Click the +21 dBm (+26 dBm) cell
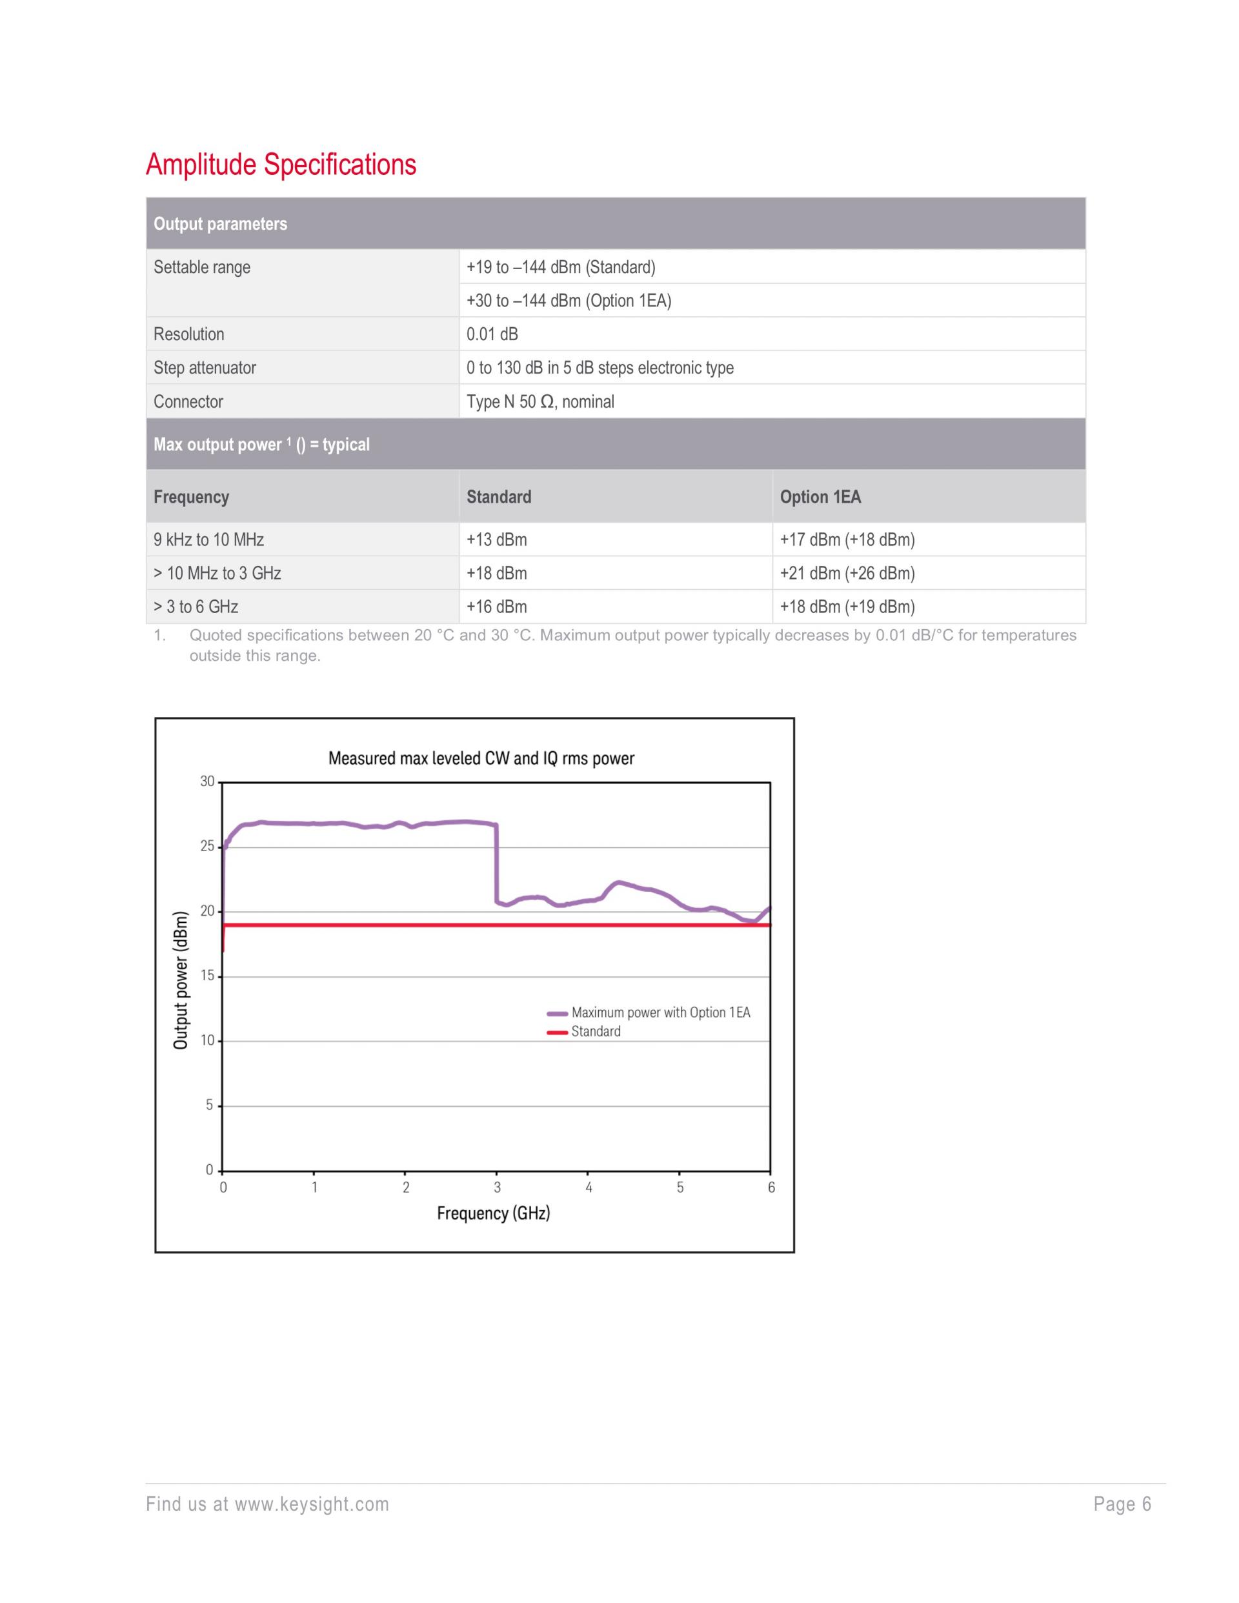The width and height of the screenshot is (1239, 1603). [x=847, y=573]
